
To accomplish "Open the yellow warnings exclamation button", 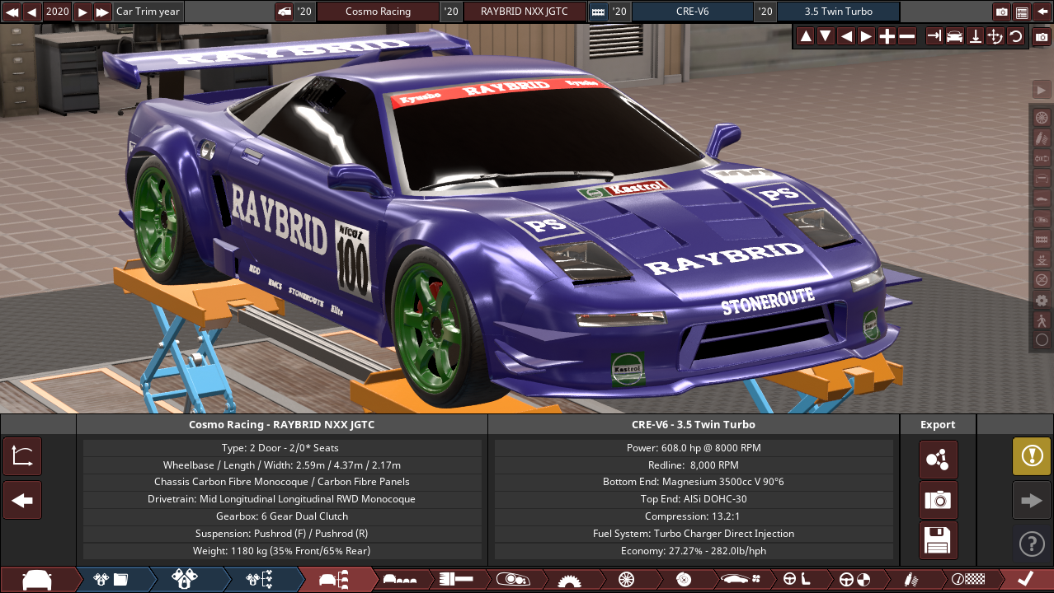I will coord(1032,456).
